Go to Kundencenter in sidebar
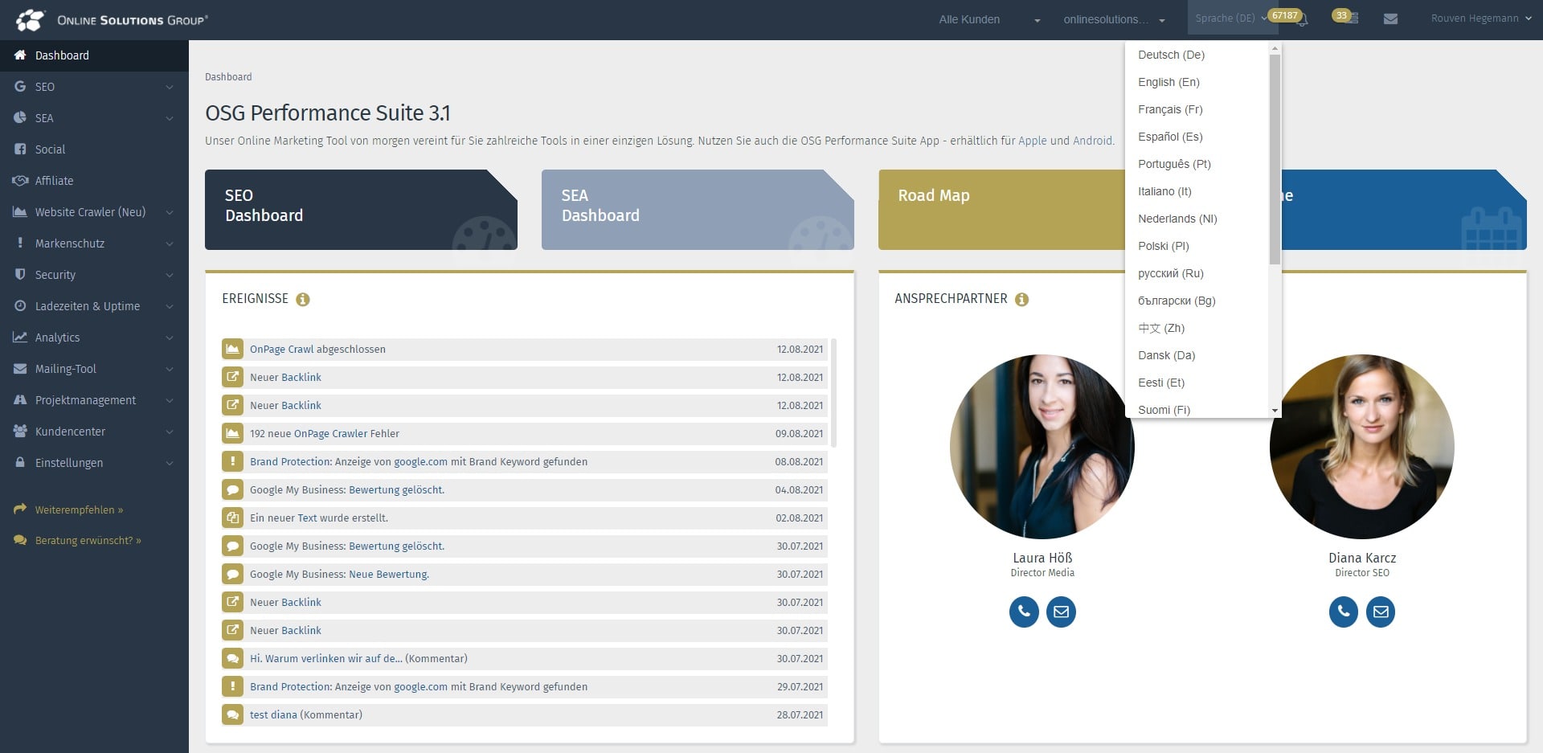 click(x=94, y=432)
